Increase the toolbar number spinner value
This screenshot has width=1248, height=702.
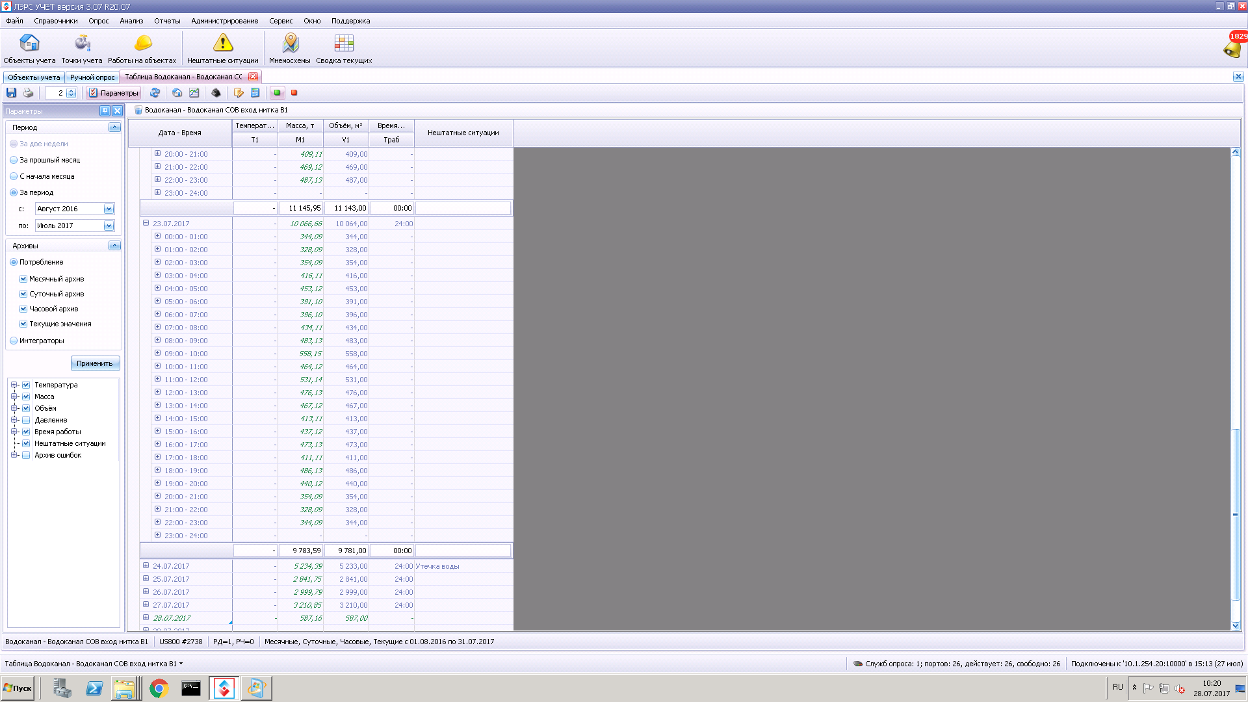71,90
